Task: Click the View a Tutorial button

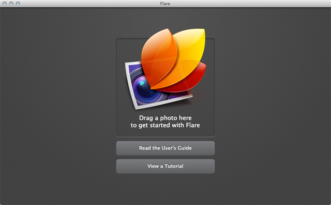Action: [165, 166]
